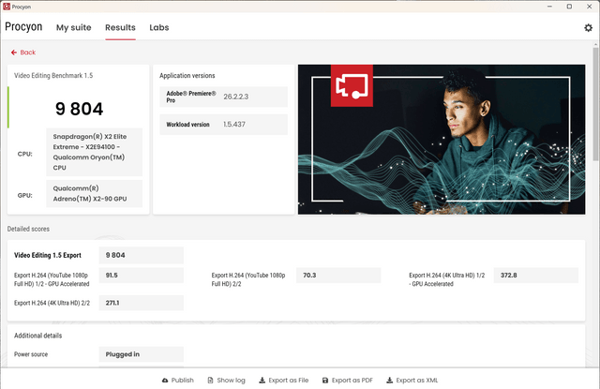Click the 70.3 export score value
The height and width of the screenshot is (389, 600).
[338, 276]
